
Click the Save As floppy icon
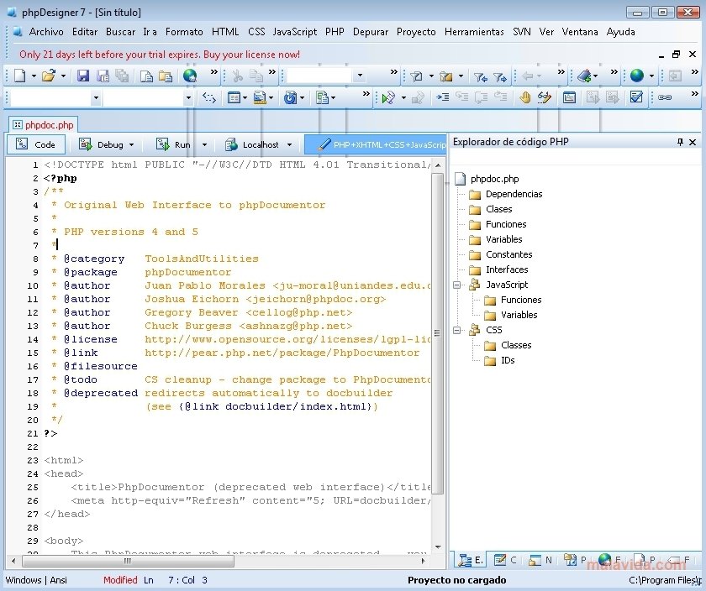point(103,76)
